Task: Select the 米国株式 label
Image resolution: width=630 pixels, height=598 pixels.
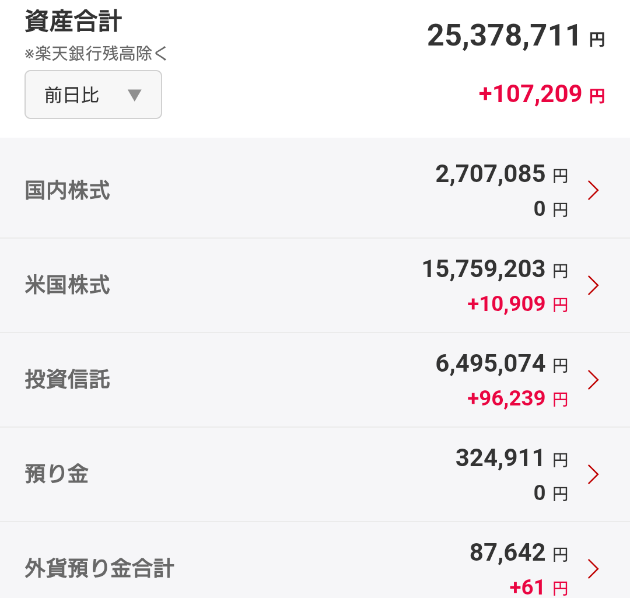Action: click(x=67, y=285)
